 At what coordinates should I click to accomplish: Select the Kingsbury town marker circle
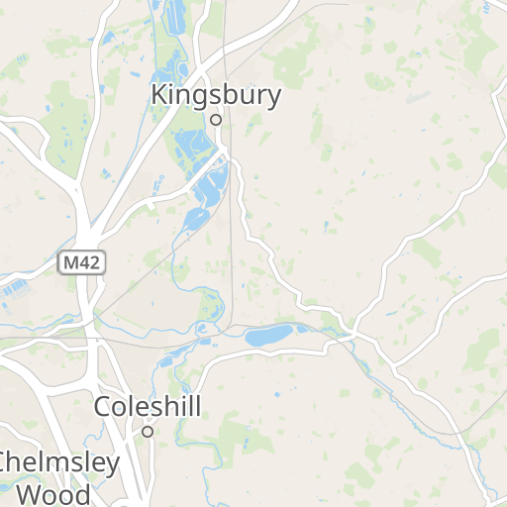pos(216,120)
